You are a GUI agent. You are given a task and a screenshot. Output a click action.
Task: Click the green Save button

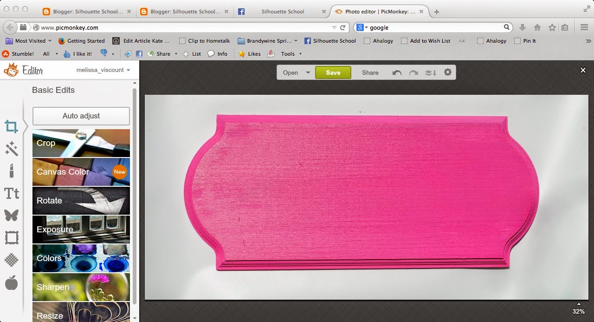pyautogui.click(x=333, y=72)
